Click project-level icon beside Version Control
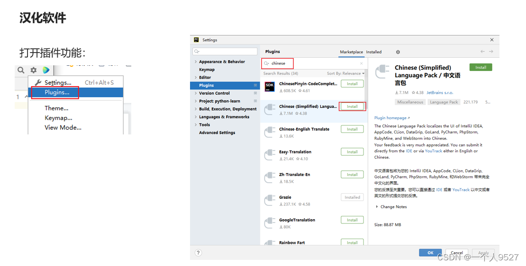 [255, 93]
